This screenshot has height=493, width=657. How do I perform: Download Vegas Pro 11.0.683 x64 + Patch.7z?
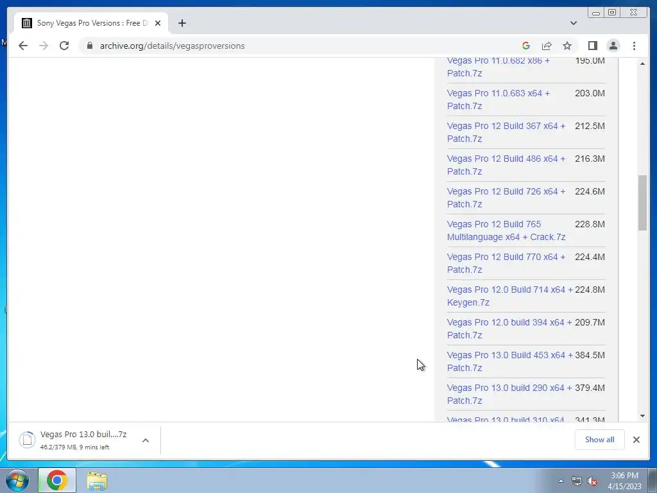click(498, 99)
